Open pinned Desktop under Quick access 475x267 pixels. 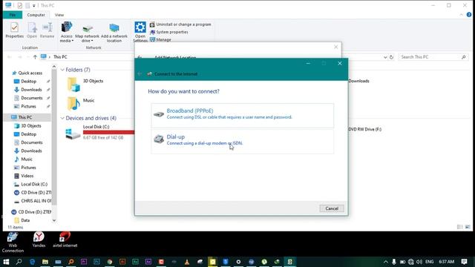click(28, 82)
